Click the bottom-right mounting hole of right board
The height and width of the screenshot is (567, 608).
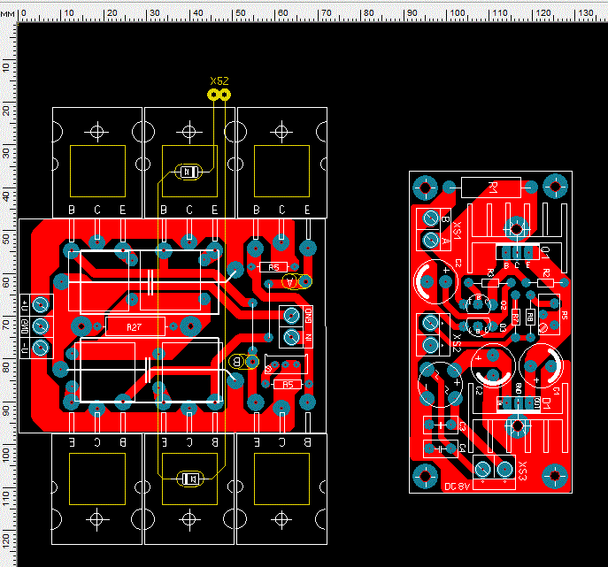pos(555,476)
